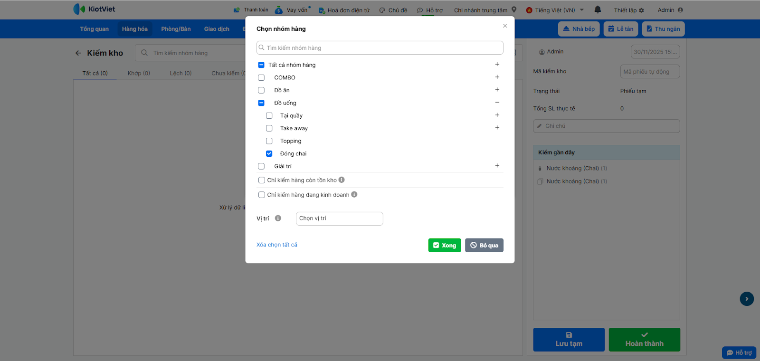Enable Chỉ kiểm hàng đang kinh doanh
Image resolution: width=760 pixels, height=361 pixels.
(261, 195)
